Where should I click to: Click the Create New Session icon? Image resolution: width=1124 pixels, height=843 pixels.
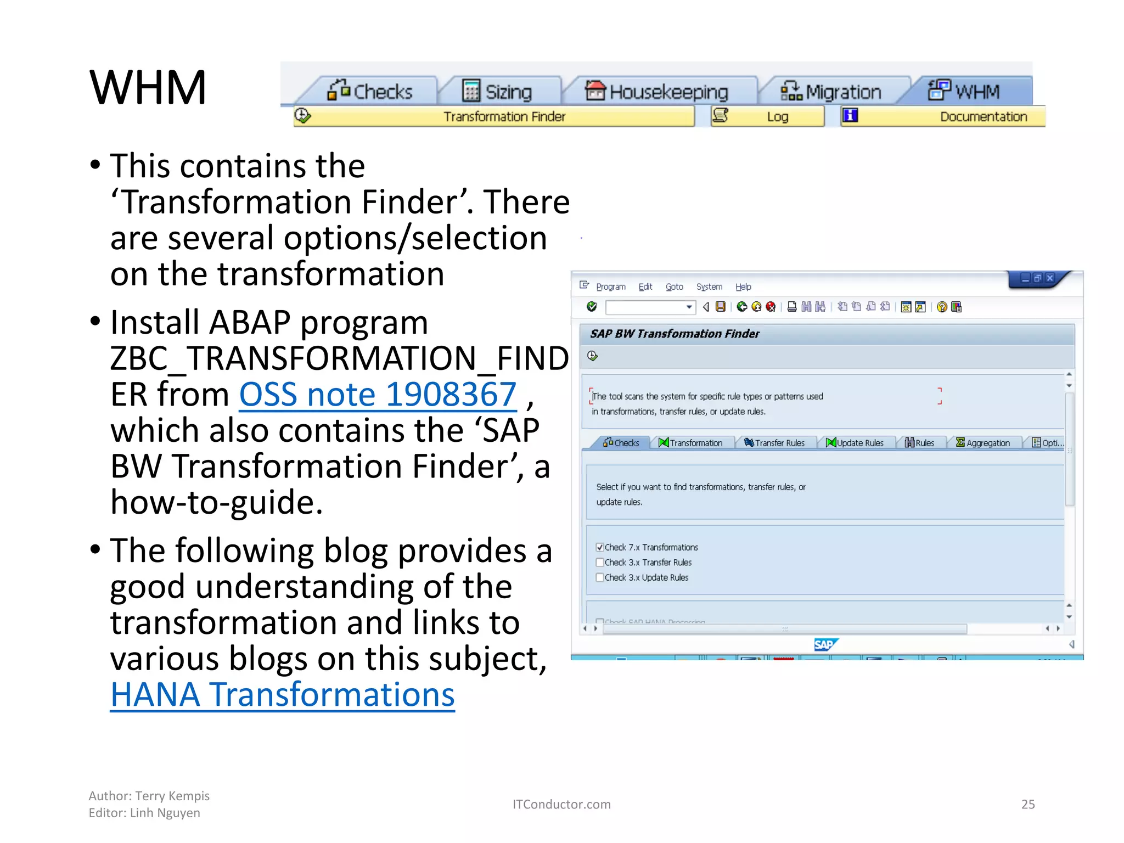tap(906, 307)
